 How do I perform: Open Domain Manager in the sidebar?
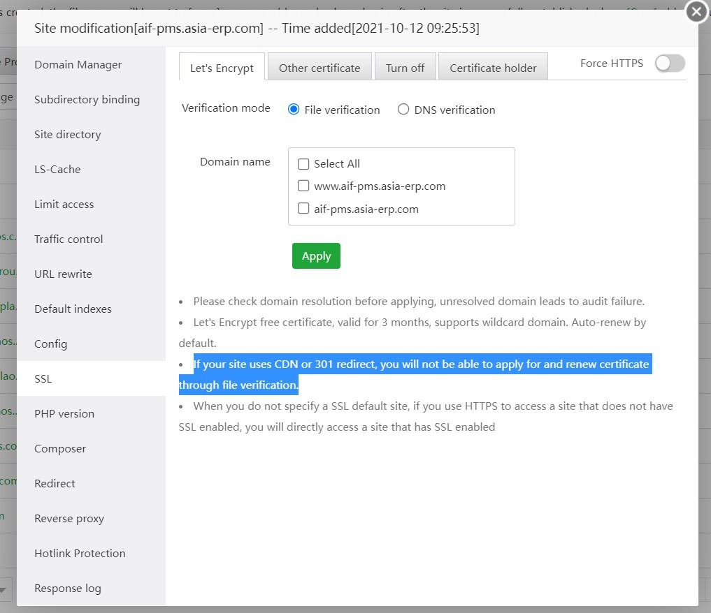78,65
